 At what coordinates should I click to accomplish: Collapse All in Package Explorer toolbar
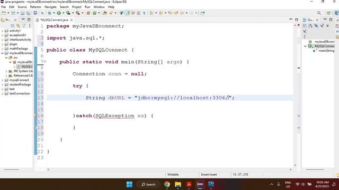click(13, 26)
